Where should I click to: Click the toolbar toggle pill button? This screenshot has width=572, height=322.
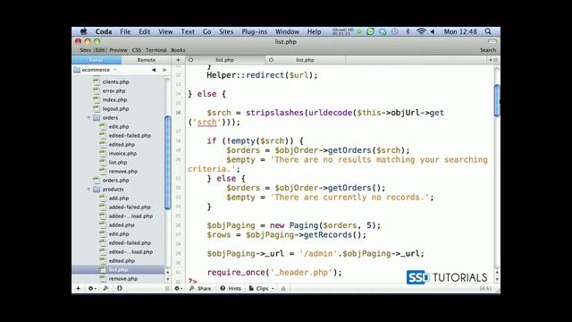coord(492,42)
